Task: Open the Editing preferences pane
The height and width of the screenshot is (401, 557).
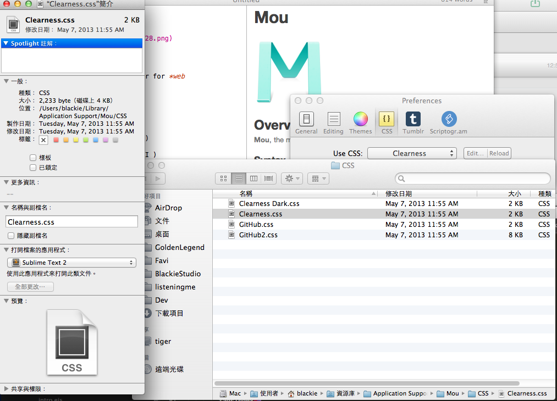Action: (333, 122)
